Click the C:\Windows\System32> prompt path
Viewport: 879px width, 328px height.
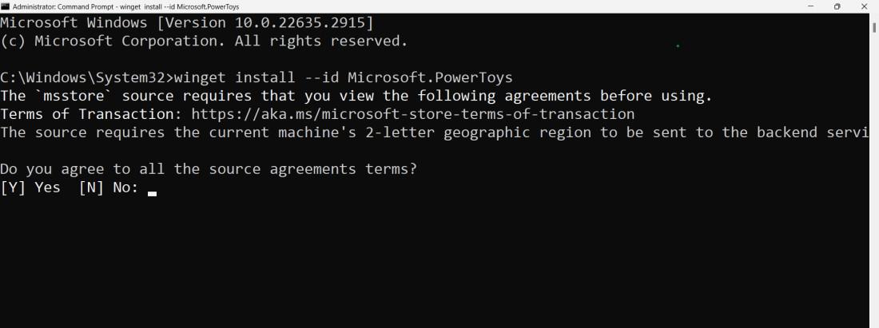tap(87, 77)
